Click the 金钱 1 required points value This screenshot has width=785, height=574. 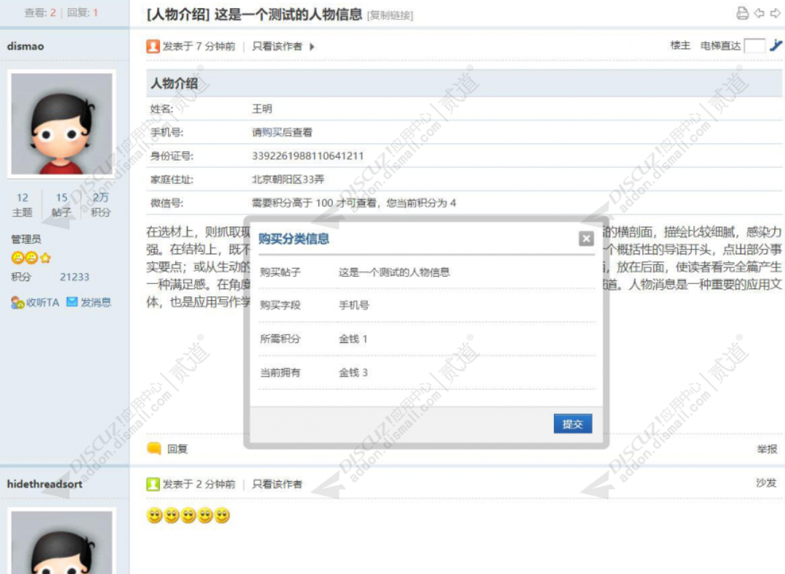[353, 339]
